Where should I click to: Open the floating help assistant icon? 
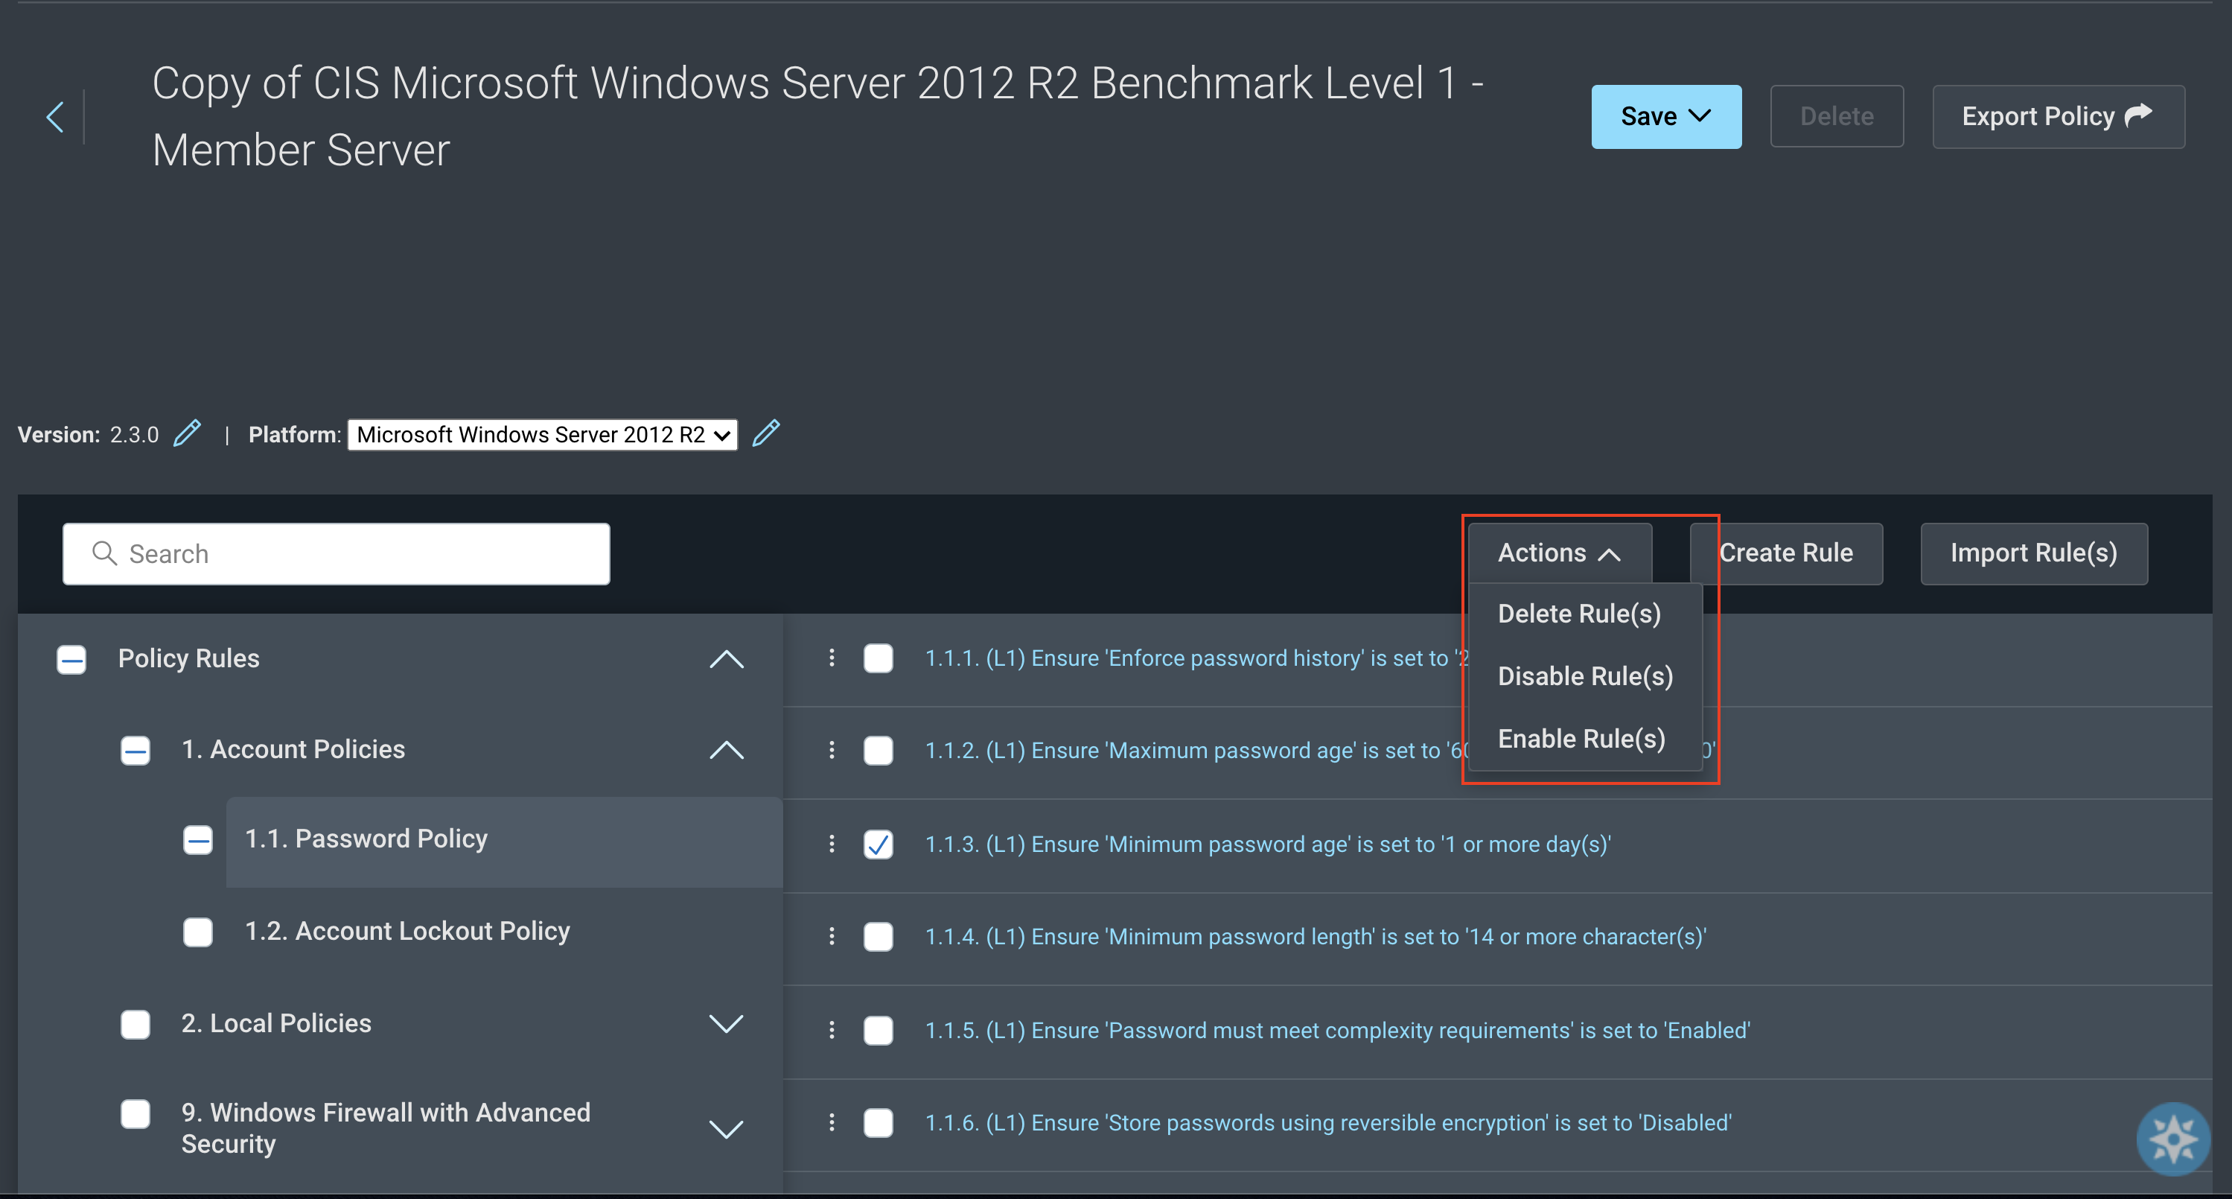click(2172, 1139)
